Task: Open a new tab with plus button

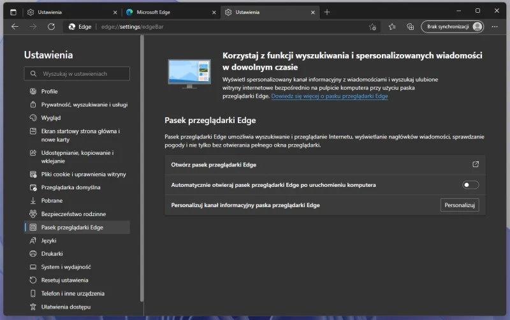Action: click(x=327, y=11)
